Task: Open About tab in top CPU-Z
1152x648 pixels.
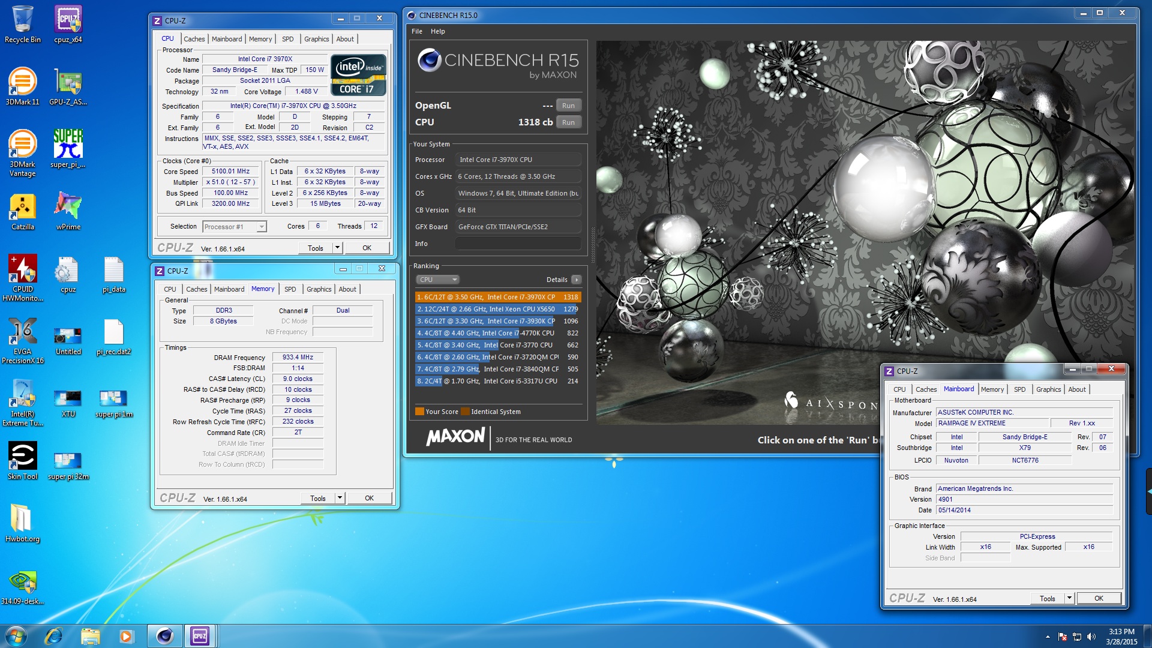Action: coord(345,39)
